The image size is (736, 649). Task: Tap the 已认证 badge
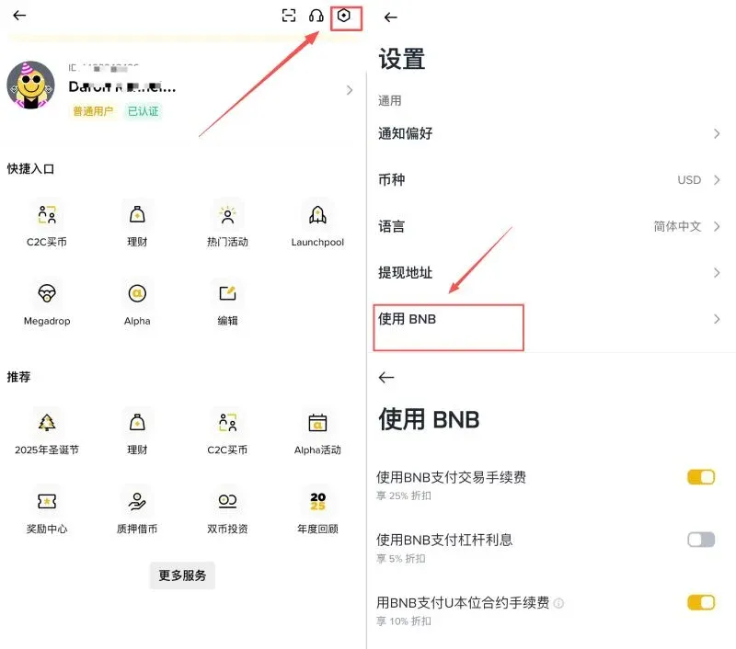coord(144,111)
